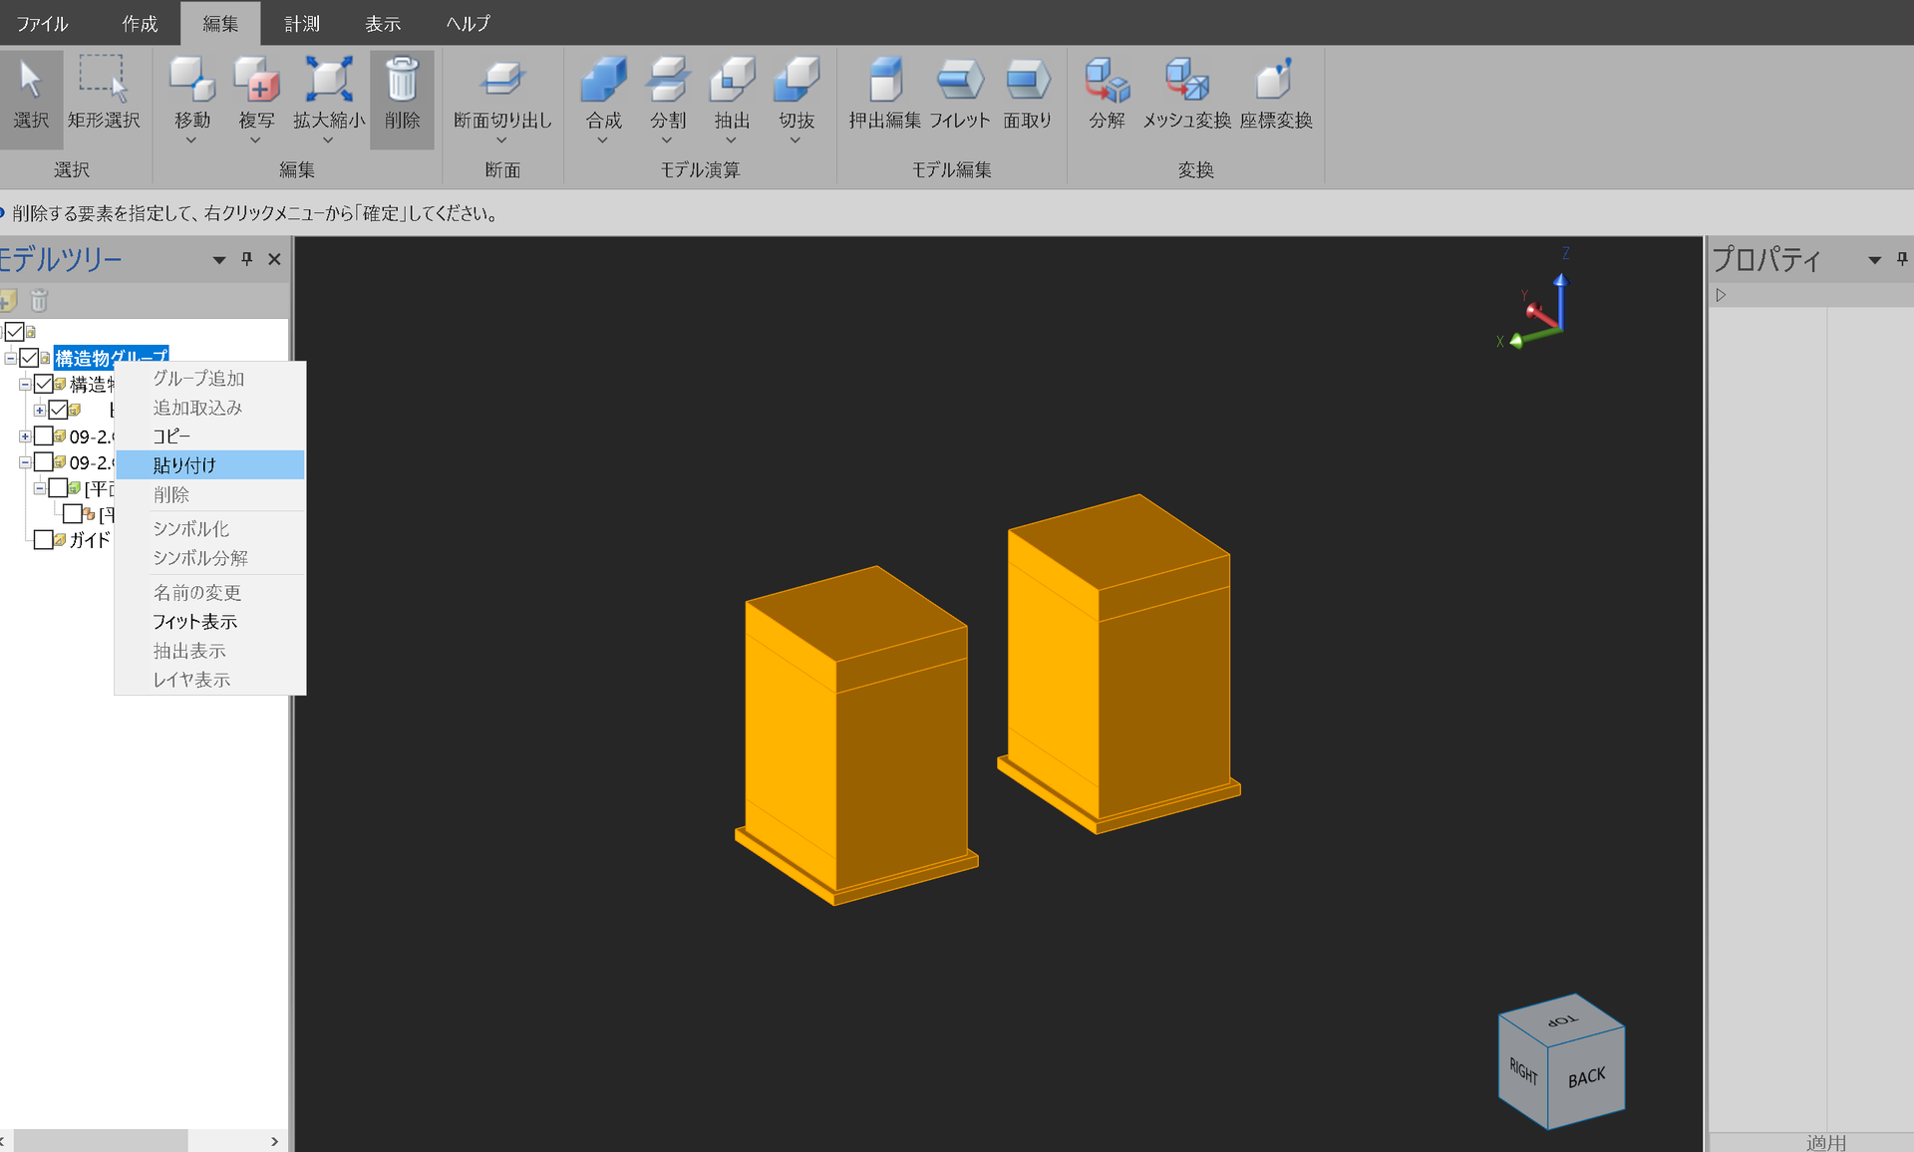Click the 合成 union tool icon
1914x1152 pixels.
point(603,80)
